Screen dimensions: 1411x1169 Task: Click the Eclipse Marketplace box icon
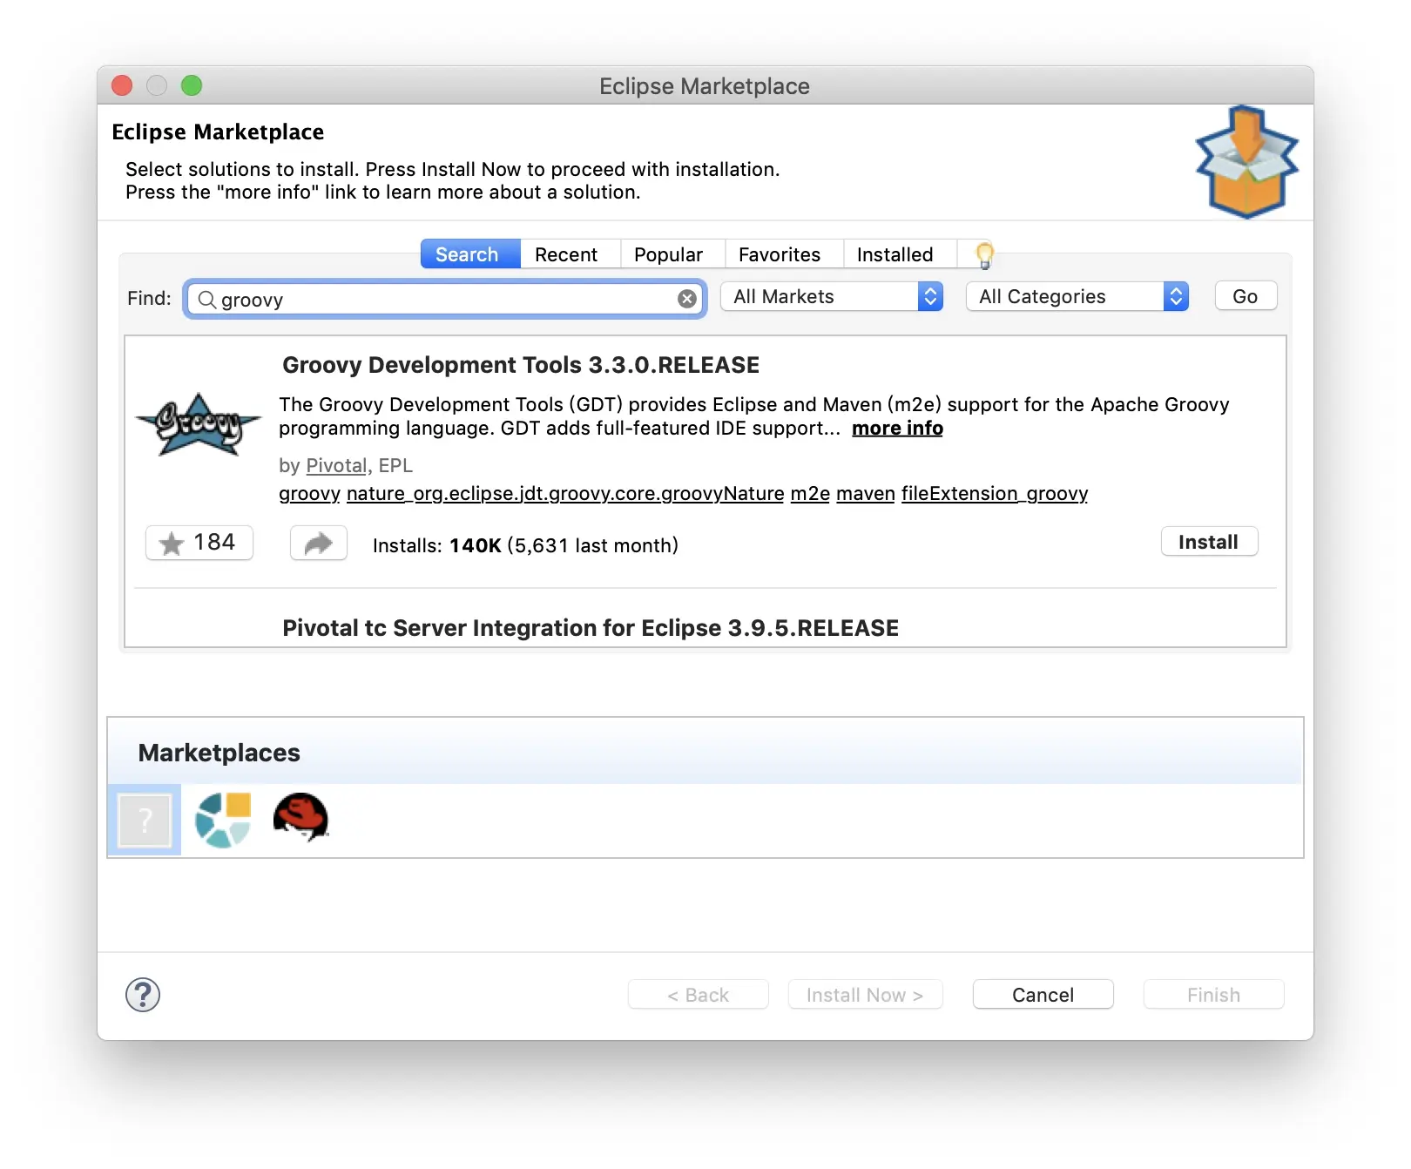[1246, 161]
